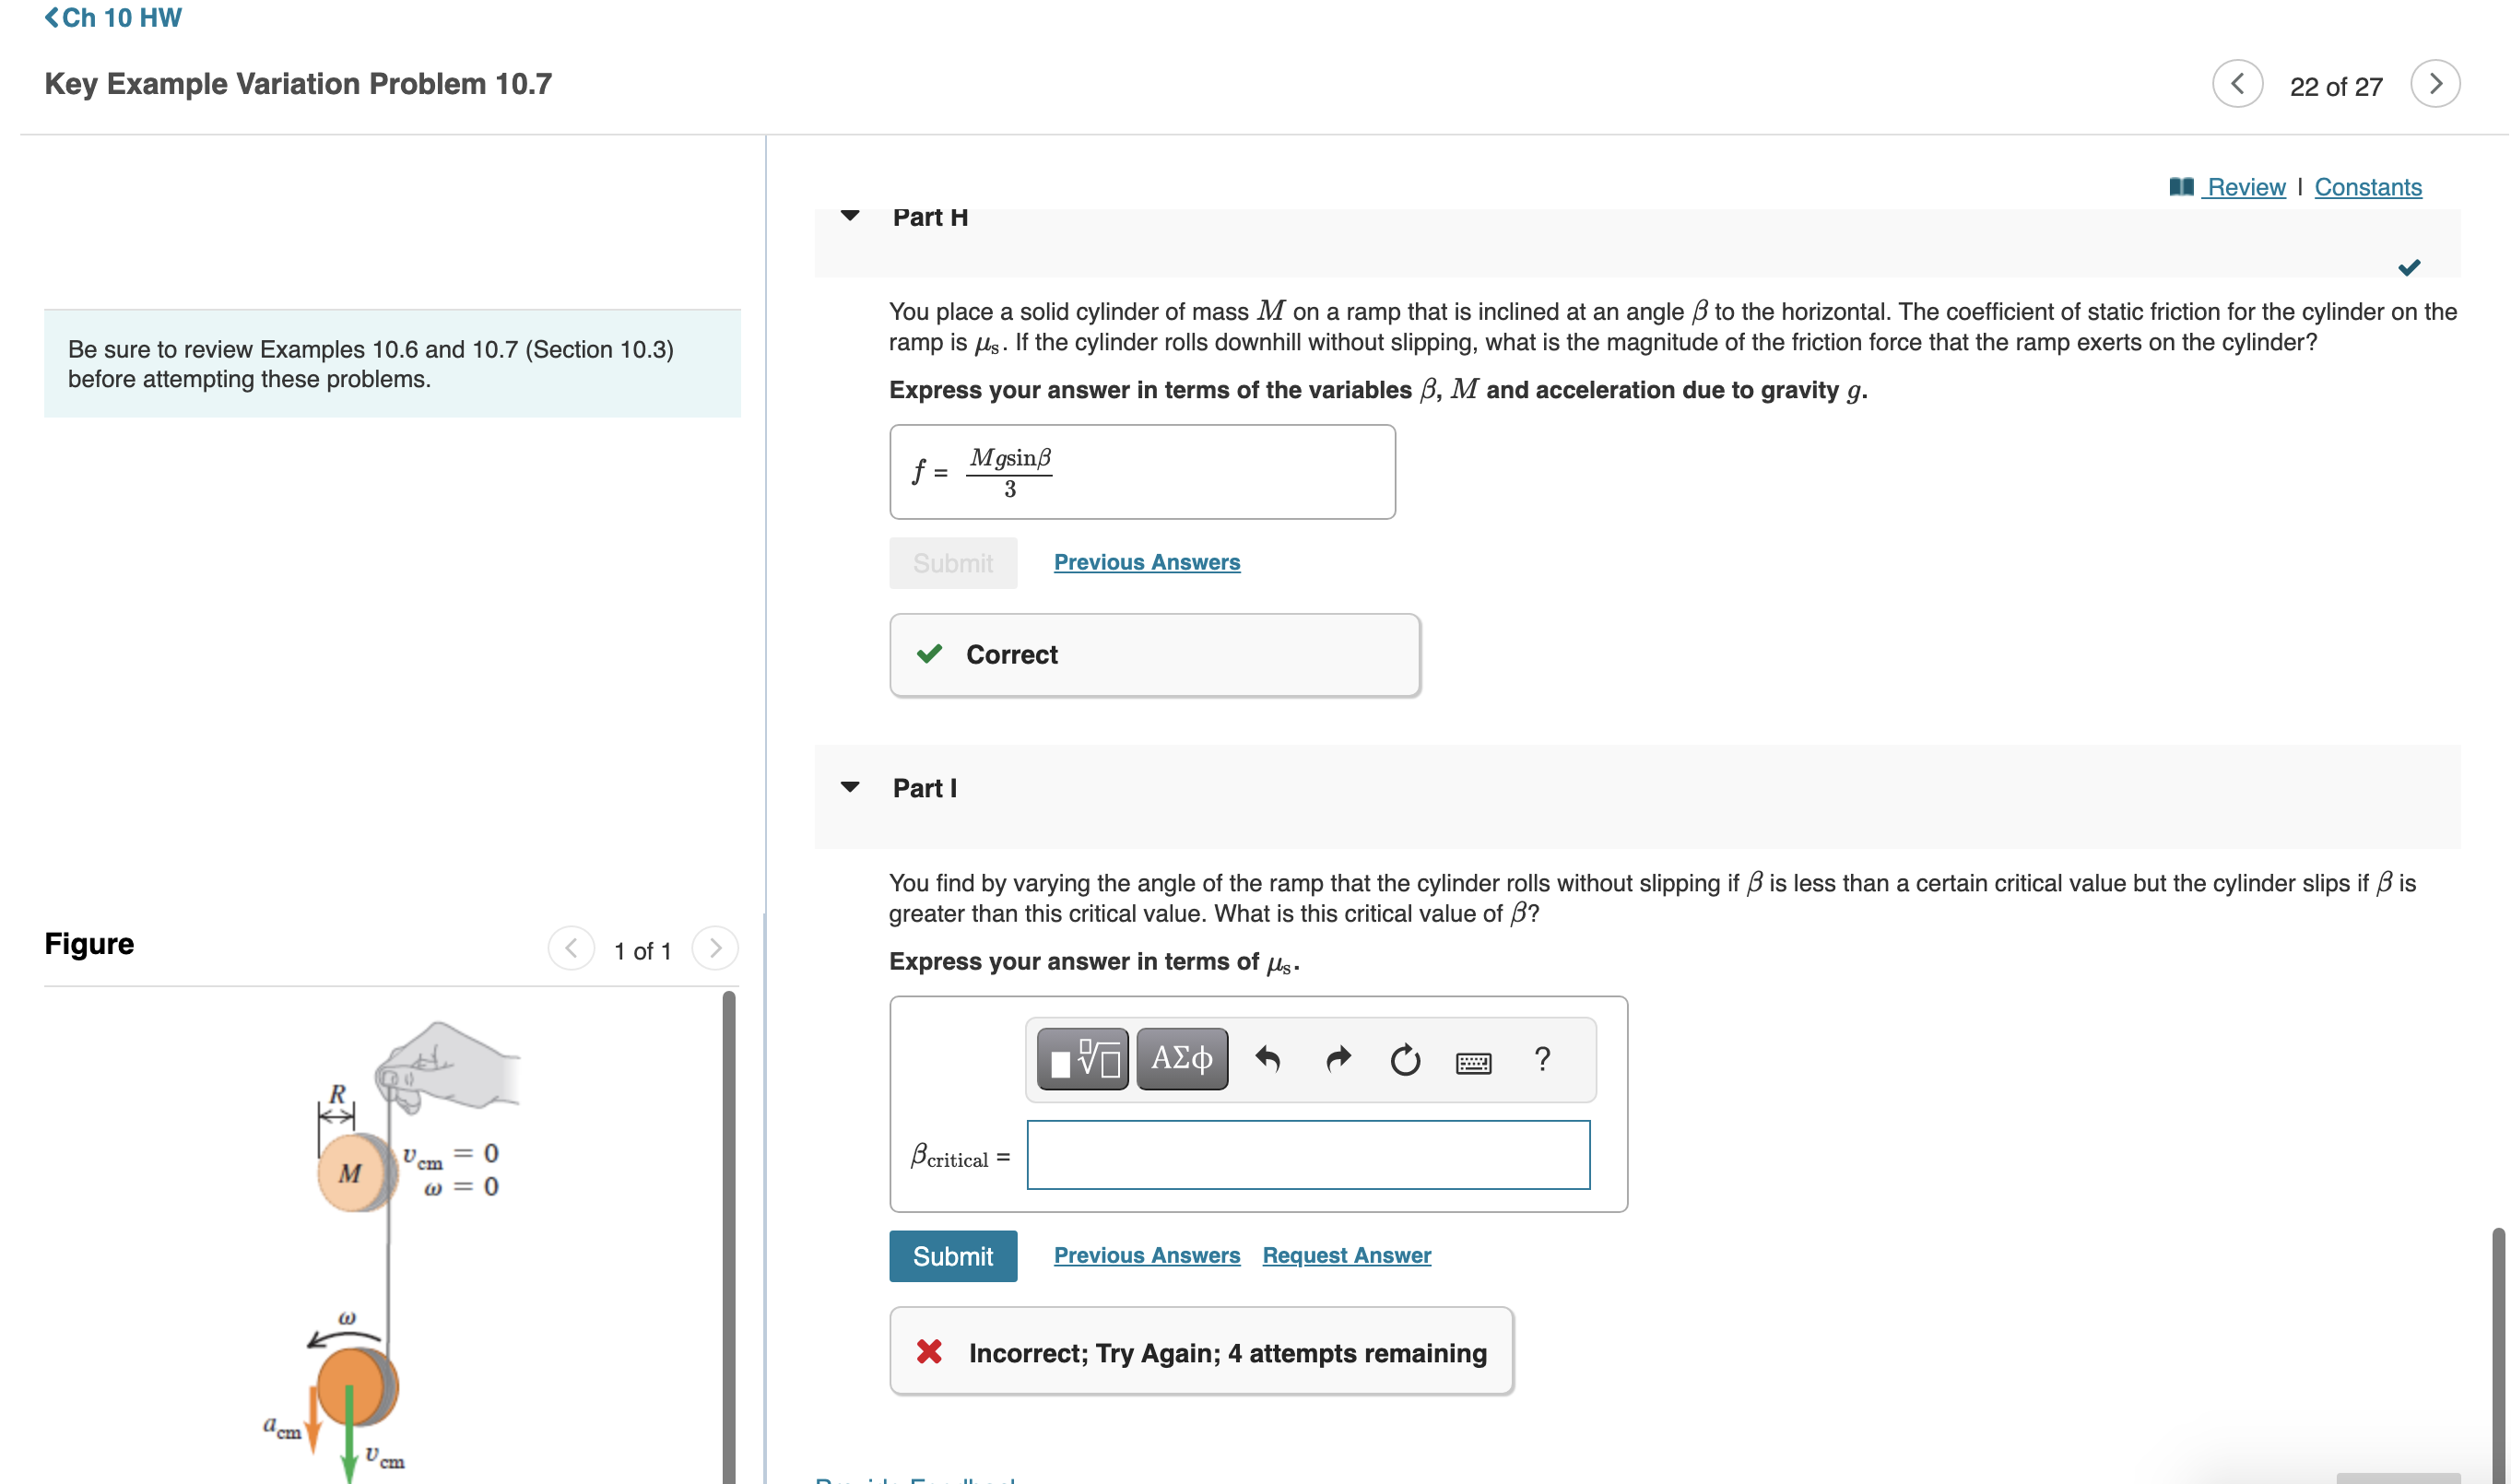Collapse Part H section triangle
2511x1484 pixels.
[x=850, y=216]
